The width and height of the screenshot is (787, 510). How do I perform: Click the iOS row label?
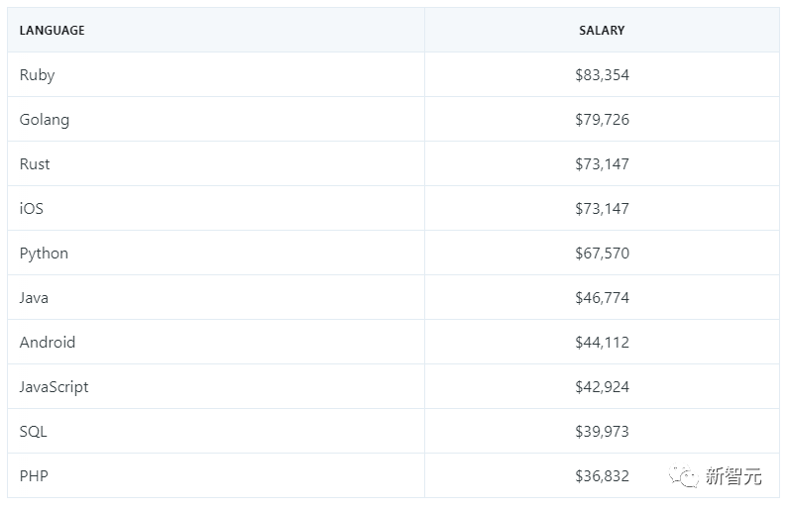[32, 209]
